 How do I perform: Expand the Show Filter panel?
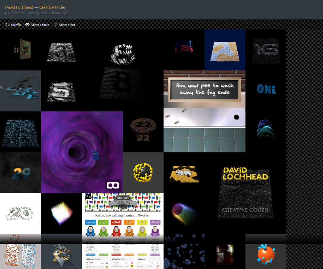click(67, 25)
